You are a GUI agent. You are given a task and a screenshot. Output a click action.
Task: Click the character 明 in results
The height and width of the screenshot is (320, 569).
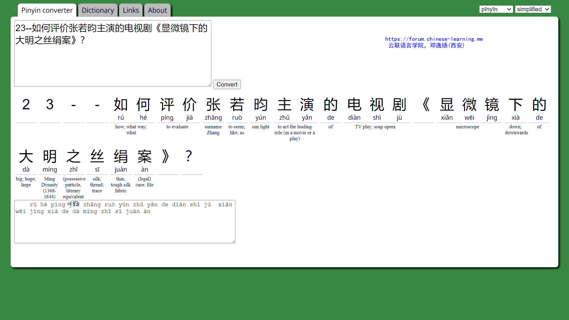pyautogui.click(x=50, y=156)
